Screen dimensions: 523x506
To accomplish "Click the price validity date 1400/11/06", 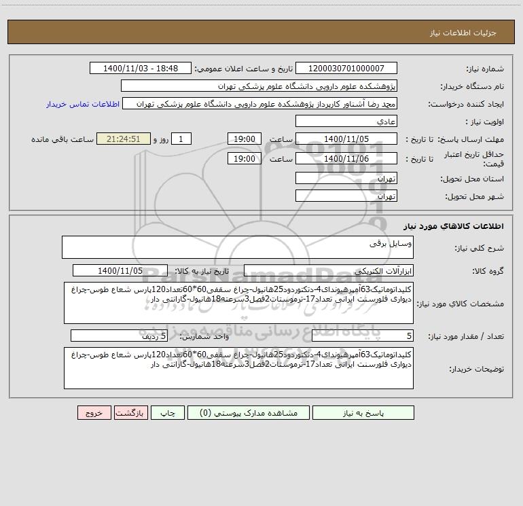I will (346, 158).
